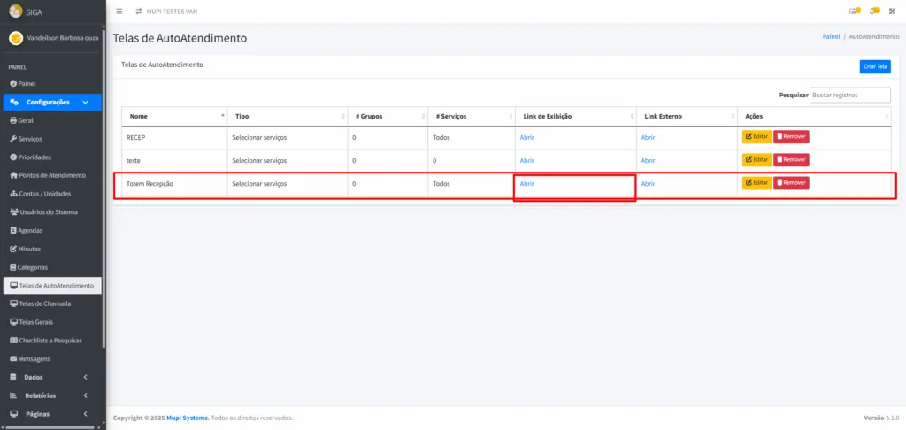Expand the Páginas sidebar section
This screenshot has width=906, height=430.
point(51,413)
